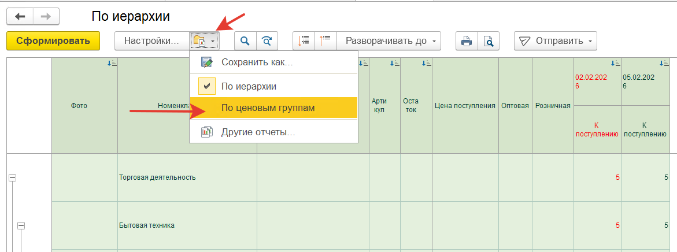677x252 pixels.
Task: Click black value 5 in Торговая деятельность row
Action: tap(666, 177)
